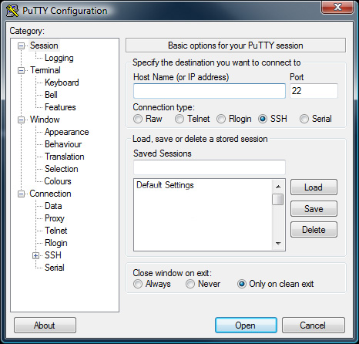359x344 pixels.
Task: Open the Colours settings page
Action: click(x=58, y=181)
